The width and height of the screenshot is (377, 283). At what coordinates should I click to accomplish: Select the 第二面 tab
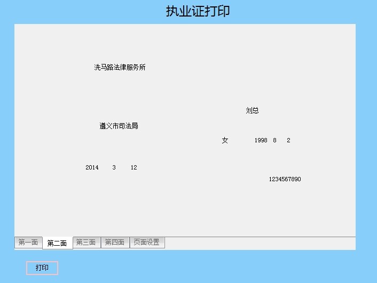pos(57,243)
